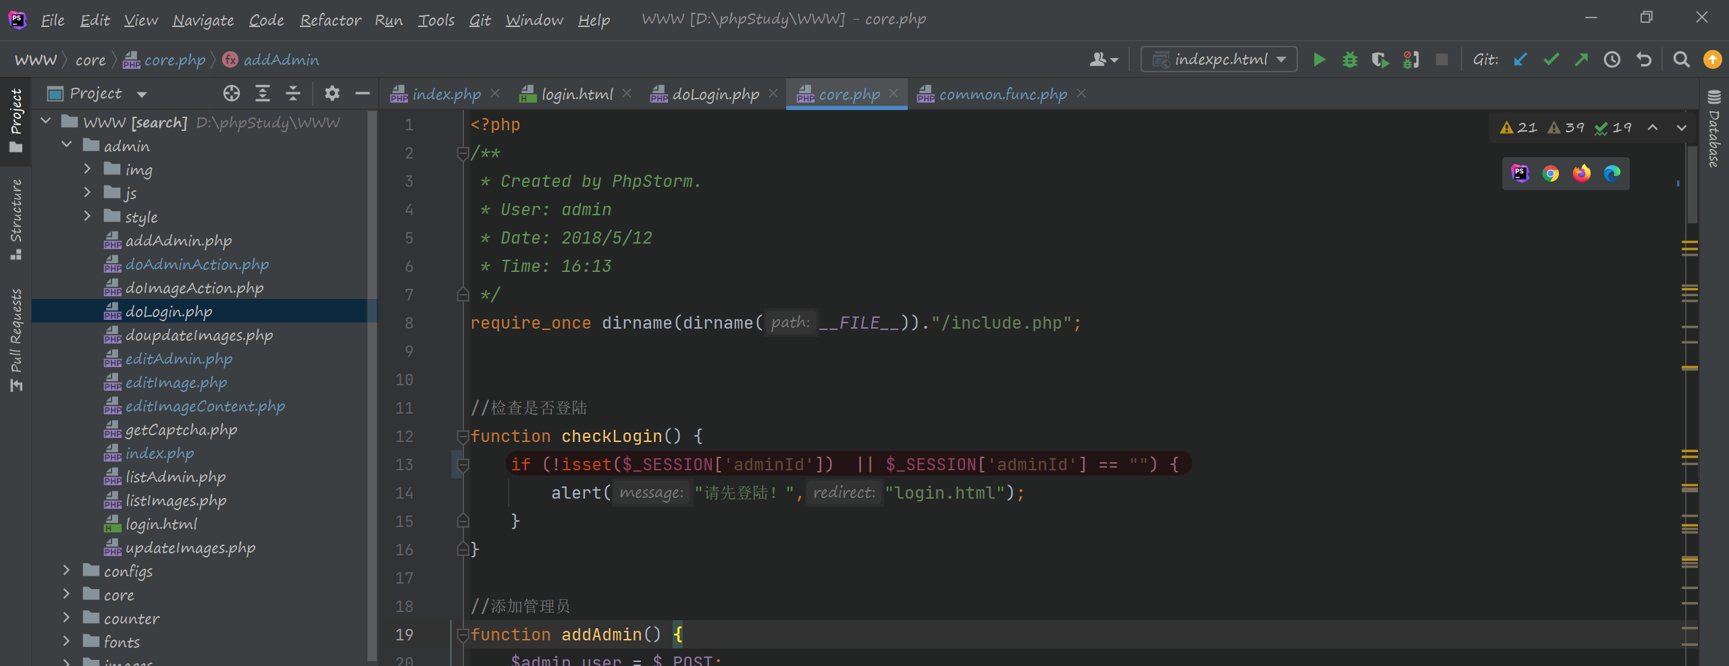Select getCaptcha.php in the tree
The height and width of the screenshot is (666, 1729).
click(x=181, y=429)
